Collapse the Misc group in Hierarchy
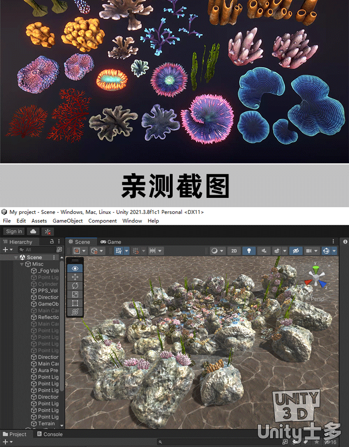The image size is (349, 447). tap(22, 264)
